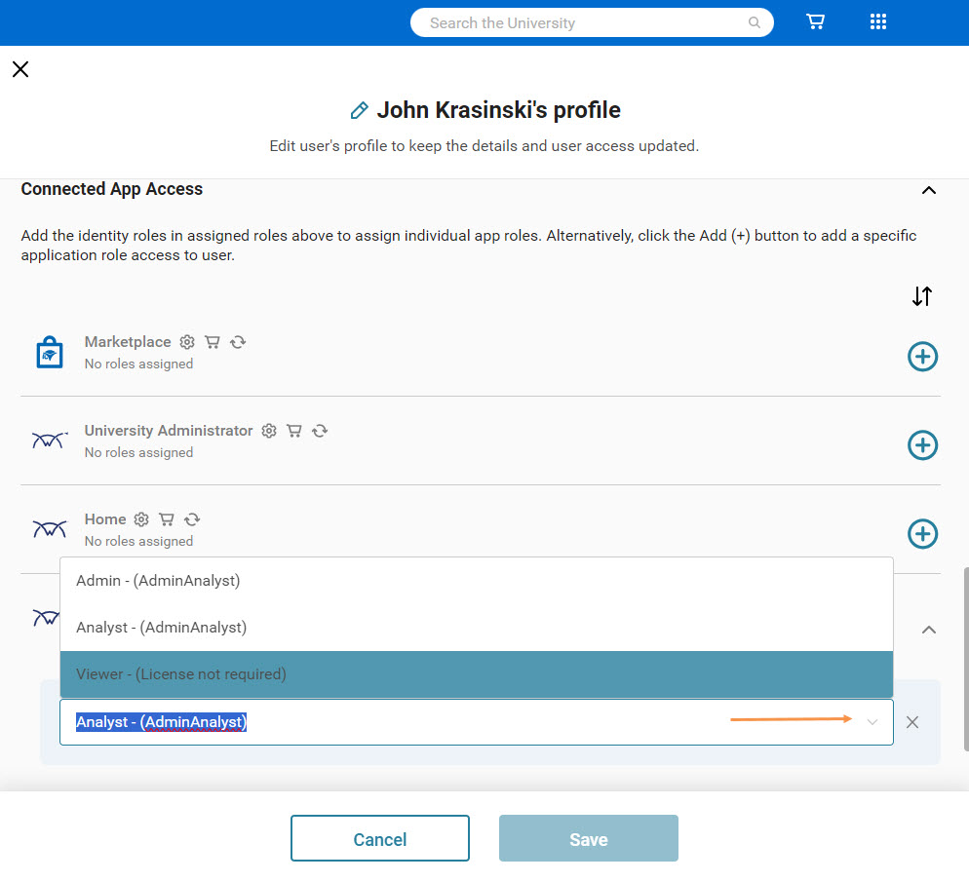
Task: Open the app grid launcher icon
Action: click(x=877, y=22)
